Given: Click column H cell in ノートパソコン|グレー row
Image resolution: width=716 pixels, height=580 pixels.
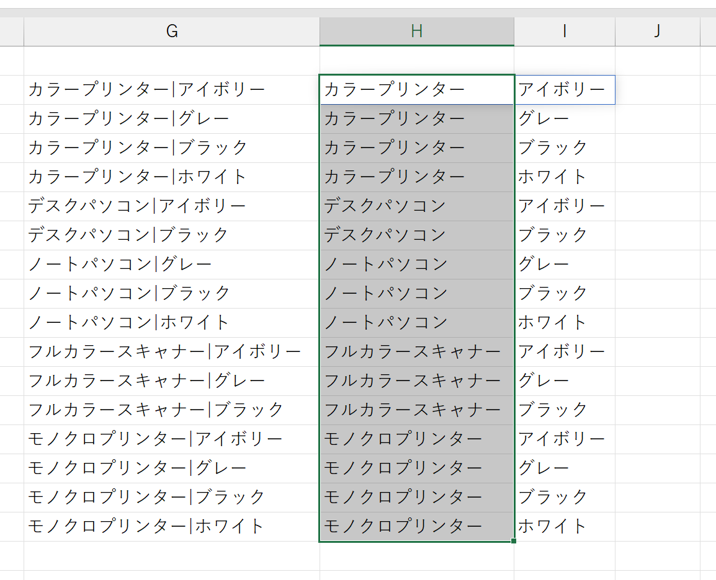Looking at the screenshot, I should tap(417, 265).
